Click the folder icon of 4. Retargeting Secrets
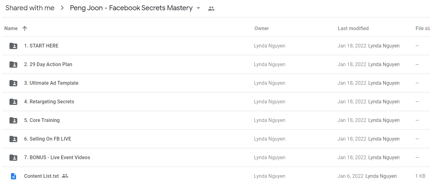430x184 pixels. click(x=13, y=102)
